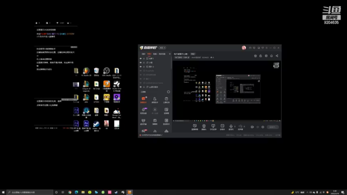Lock the qq音乐歌词 source
347x195 pixels.
(x=144, y=87)
